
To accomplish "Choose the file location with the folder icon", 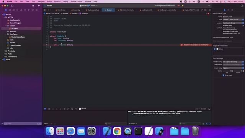I will click(x=243, y=26).
